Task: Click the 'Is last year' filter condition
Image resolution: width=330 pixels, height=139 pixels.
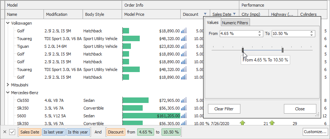Action: [54, 132]
